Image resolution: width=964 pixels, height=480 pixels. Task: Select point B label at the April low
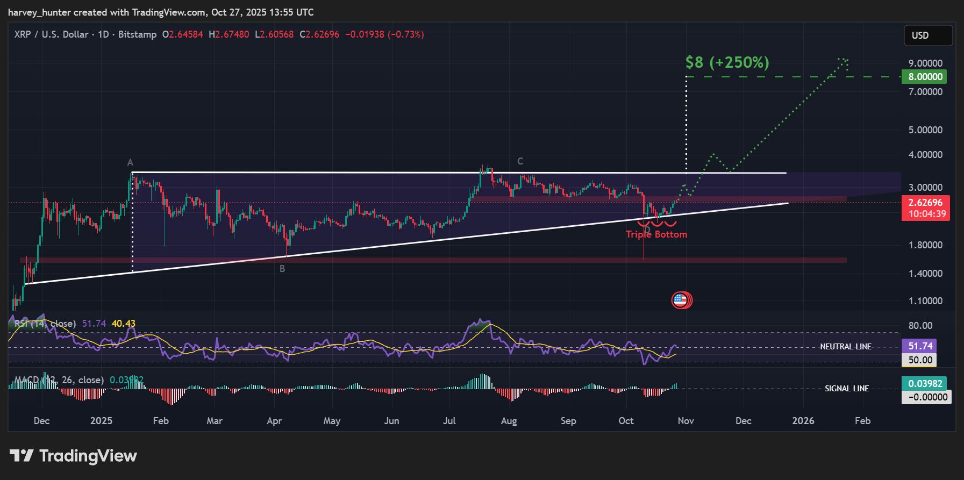tap(282, 269)
